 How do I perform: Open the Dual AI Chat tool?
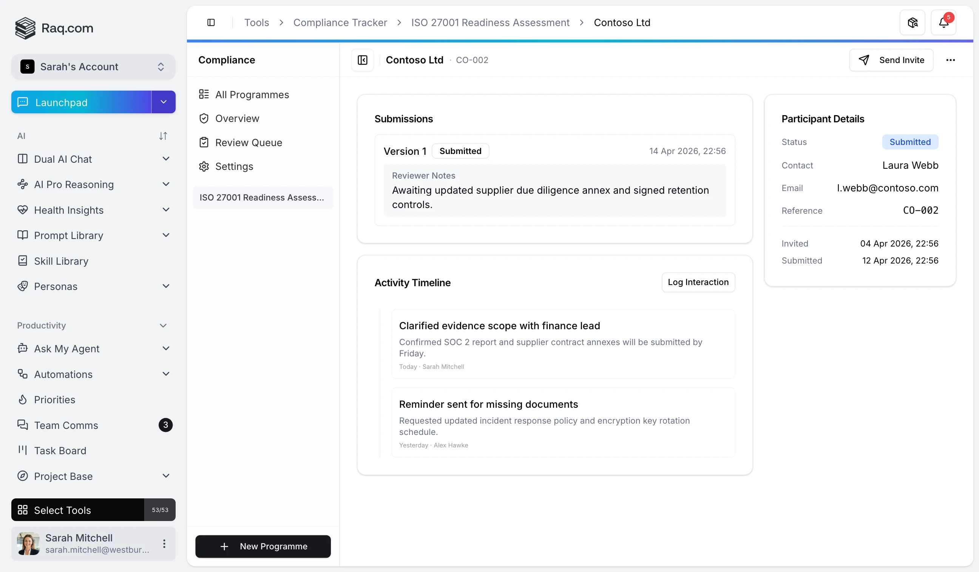click(x=63, y=159)
